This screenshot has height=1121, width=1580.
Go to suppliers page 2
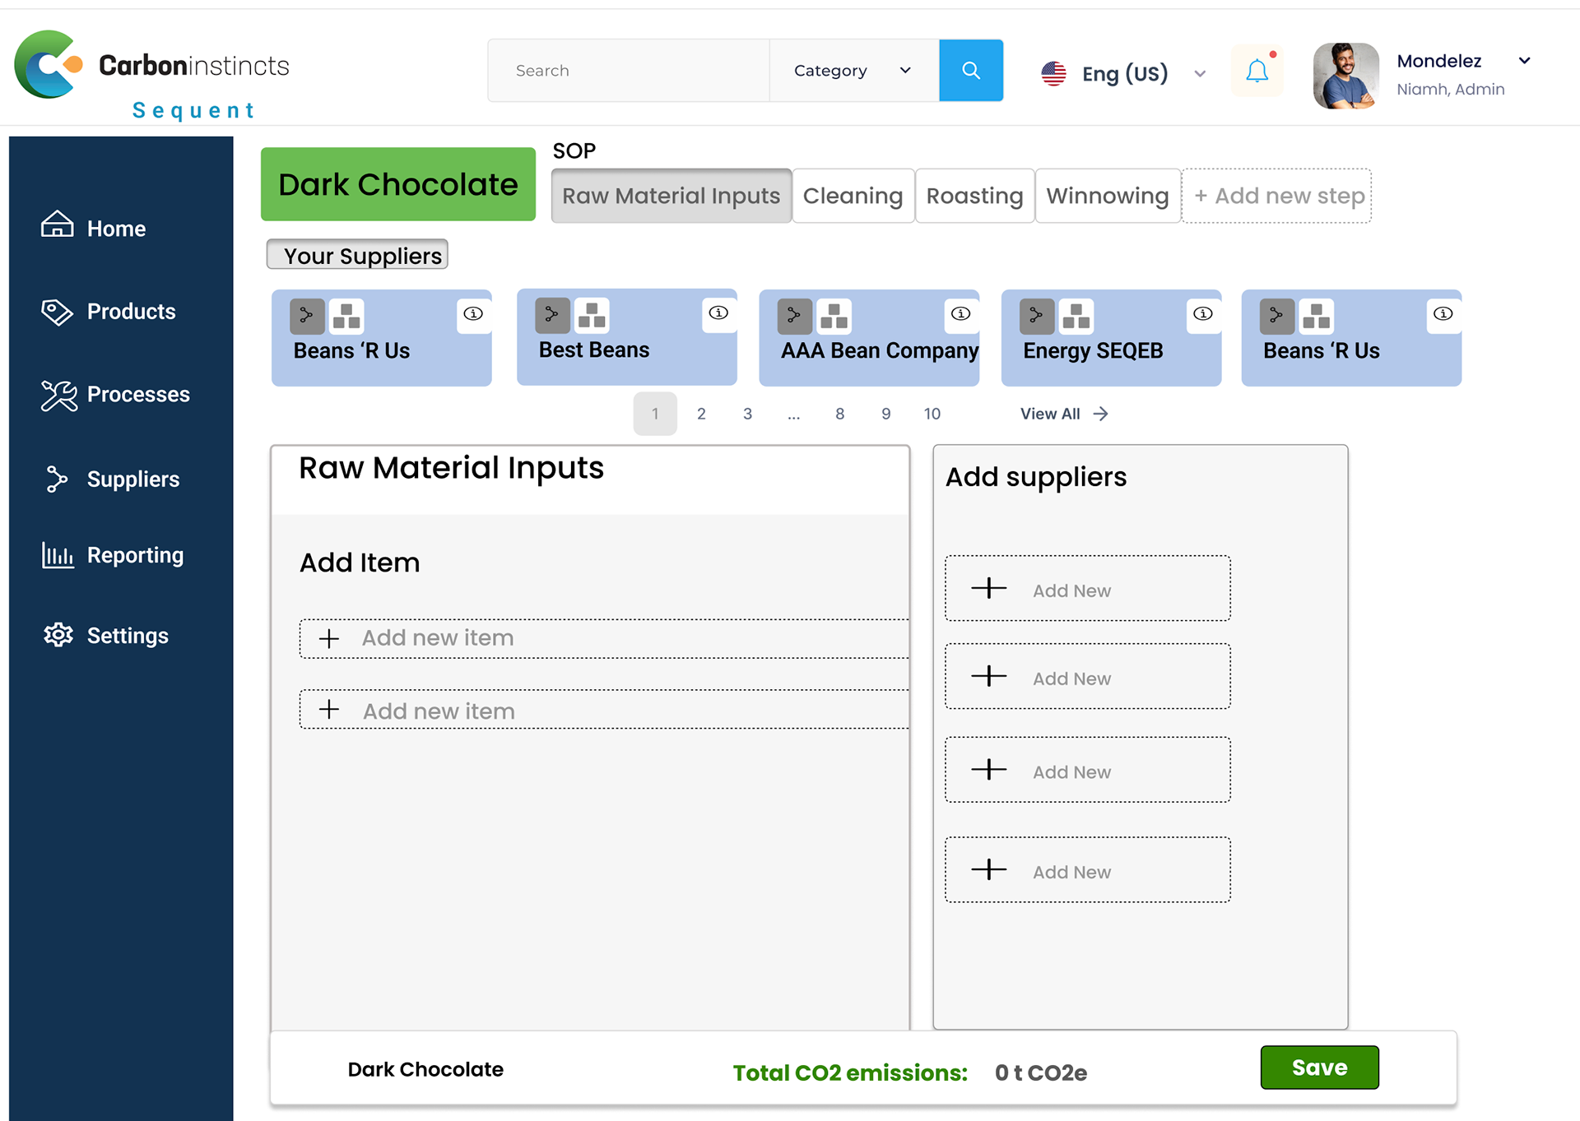click(701, 414)
